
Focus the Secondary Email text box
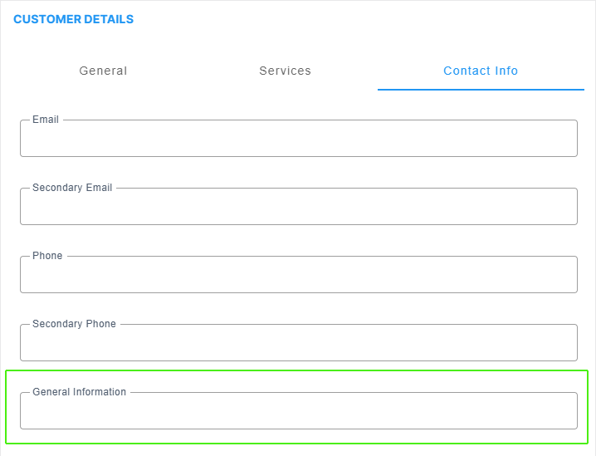(x=299, y=207)
